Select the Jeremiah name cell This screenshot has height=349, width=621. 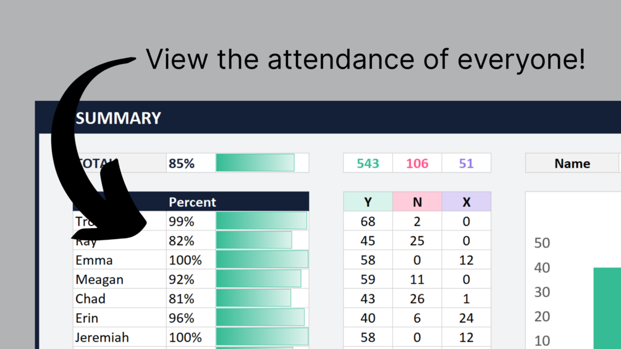click(x=120, y=337)
